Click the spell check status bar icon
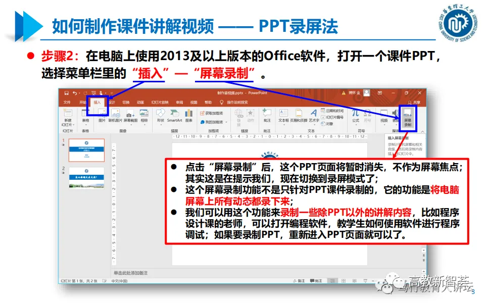485x303 pixels. coord(105,281)
